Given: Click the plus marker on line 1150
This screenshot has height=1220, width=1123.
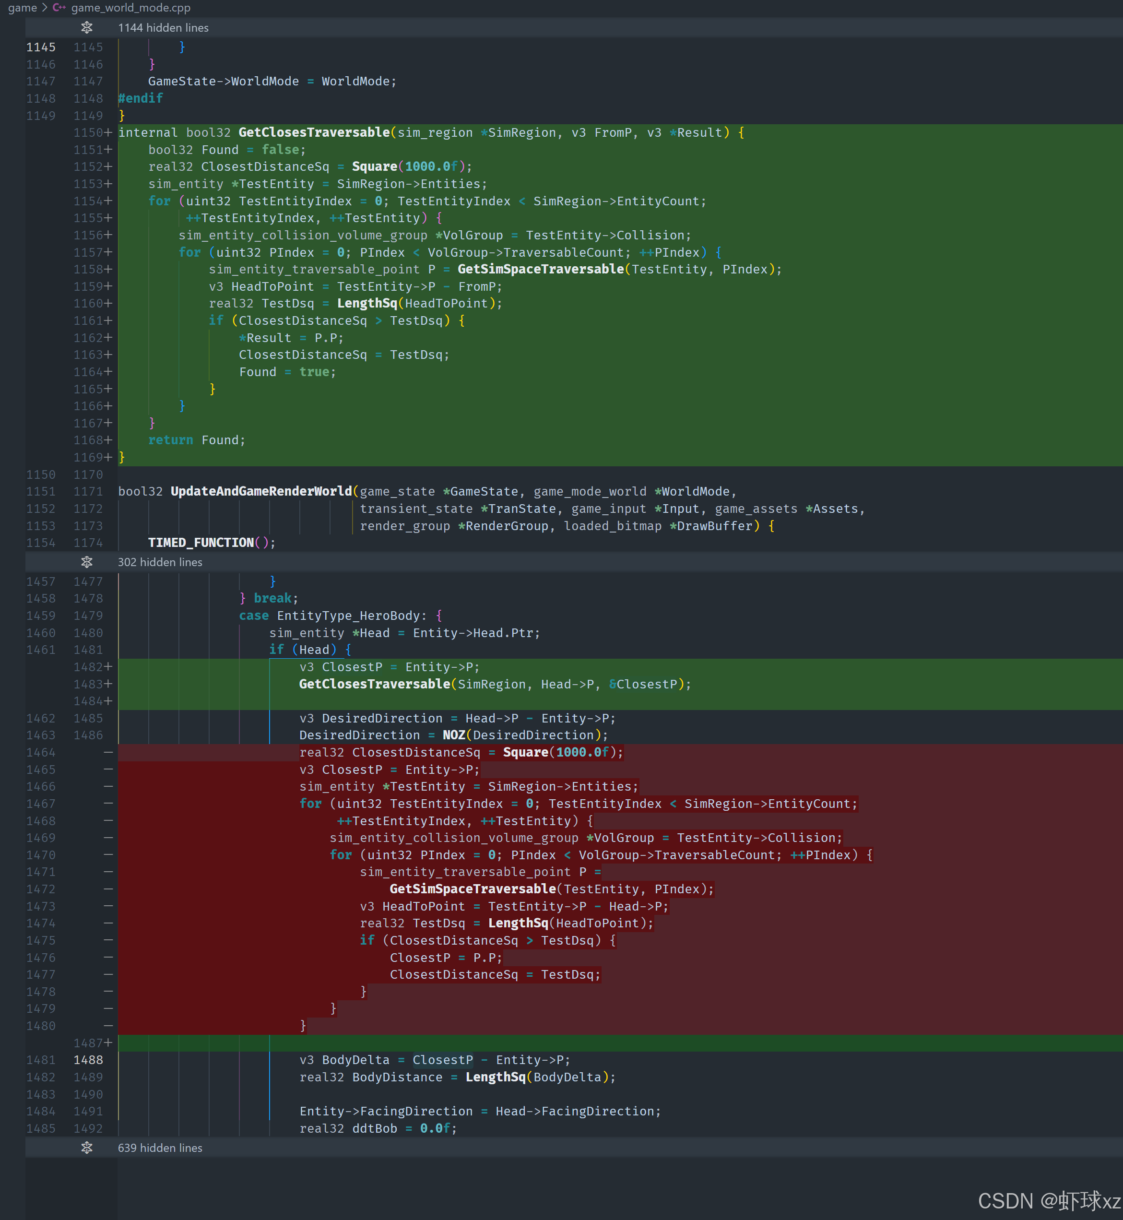Looking at the screenshot, I should click(108, 132).
